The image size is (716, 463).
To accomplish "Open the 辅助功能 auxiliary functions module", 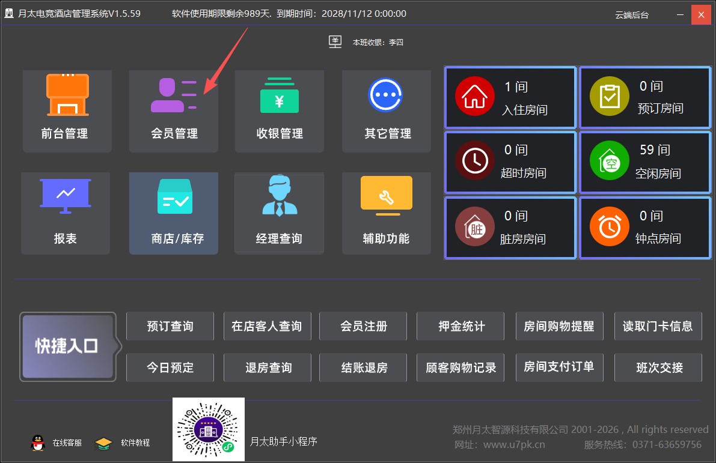I will (x=386, y=213).
